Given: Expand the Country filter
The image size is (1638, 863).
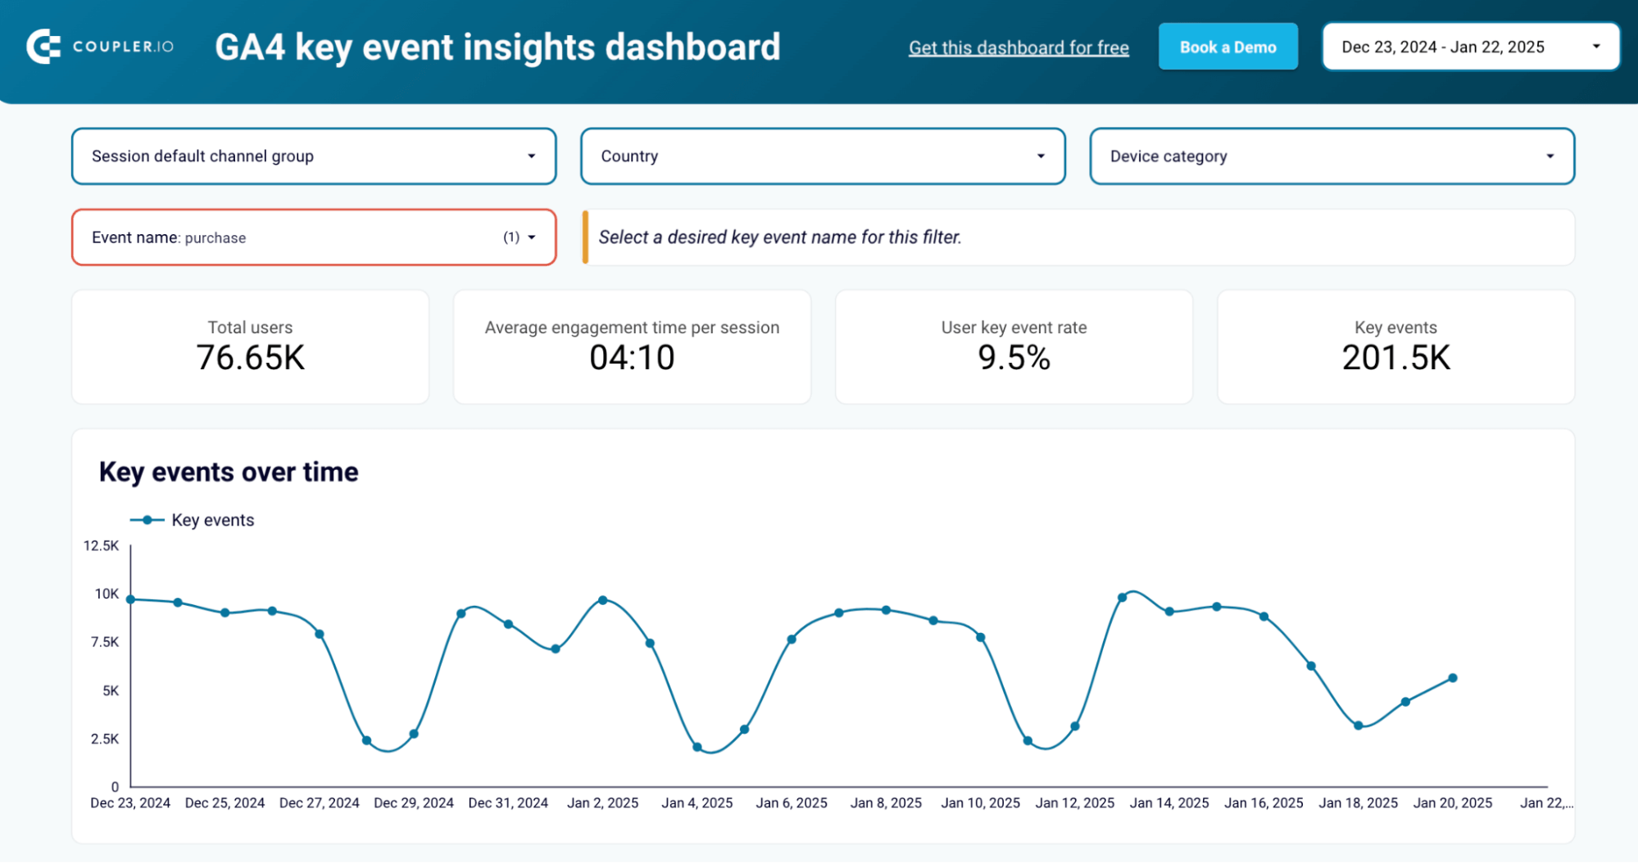Looking at the screenshot, I should point(823,156).
